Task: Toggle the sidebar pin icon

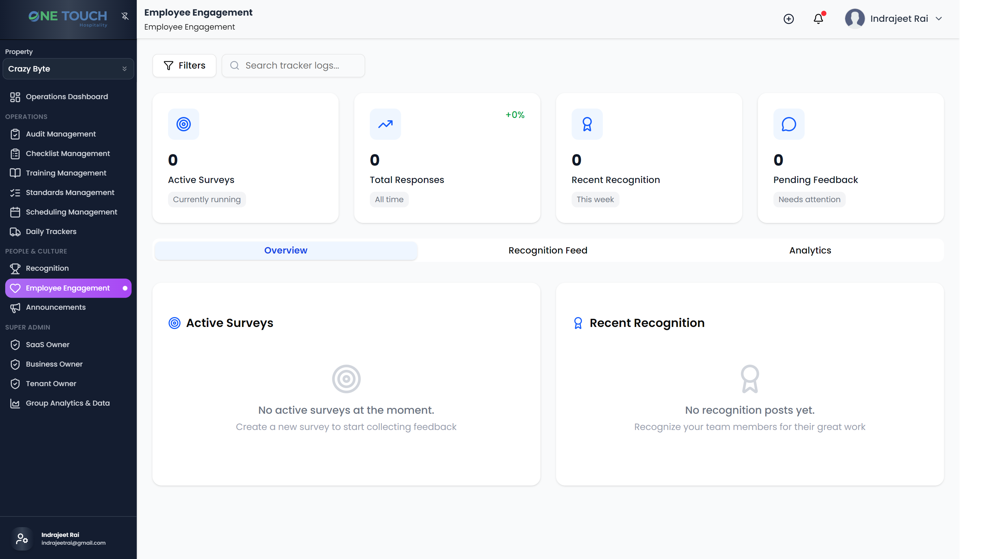Action: coord(125,16)
